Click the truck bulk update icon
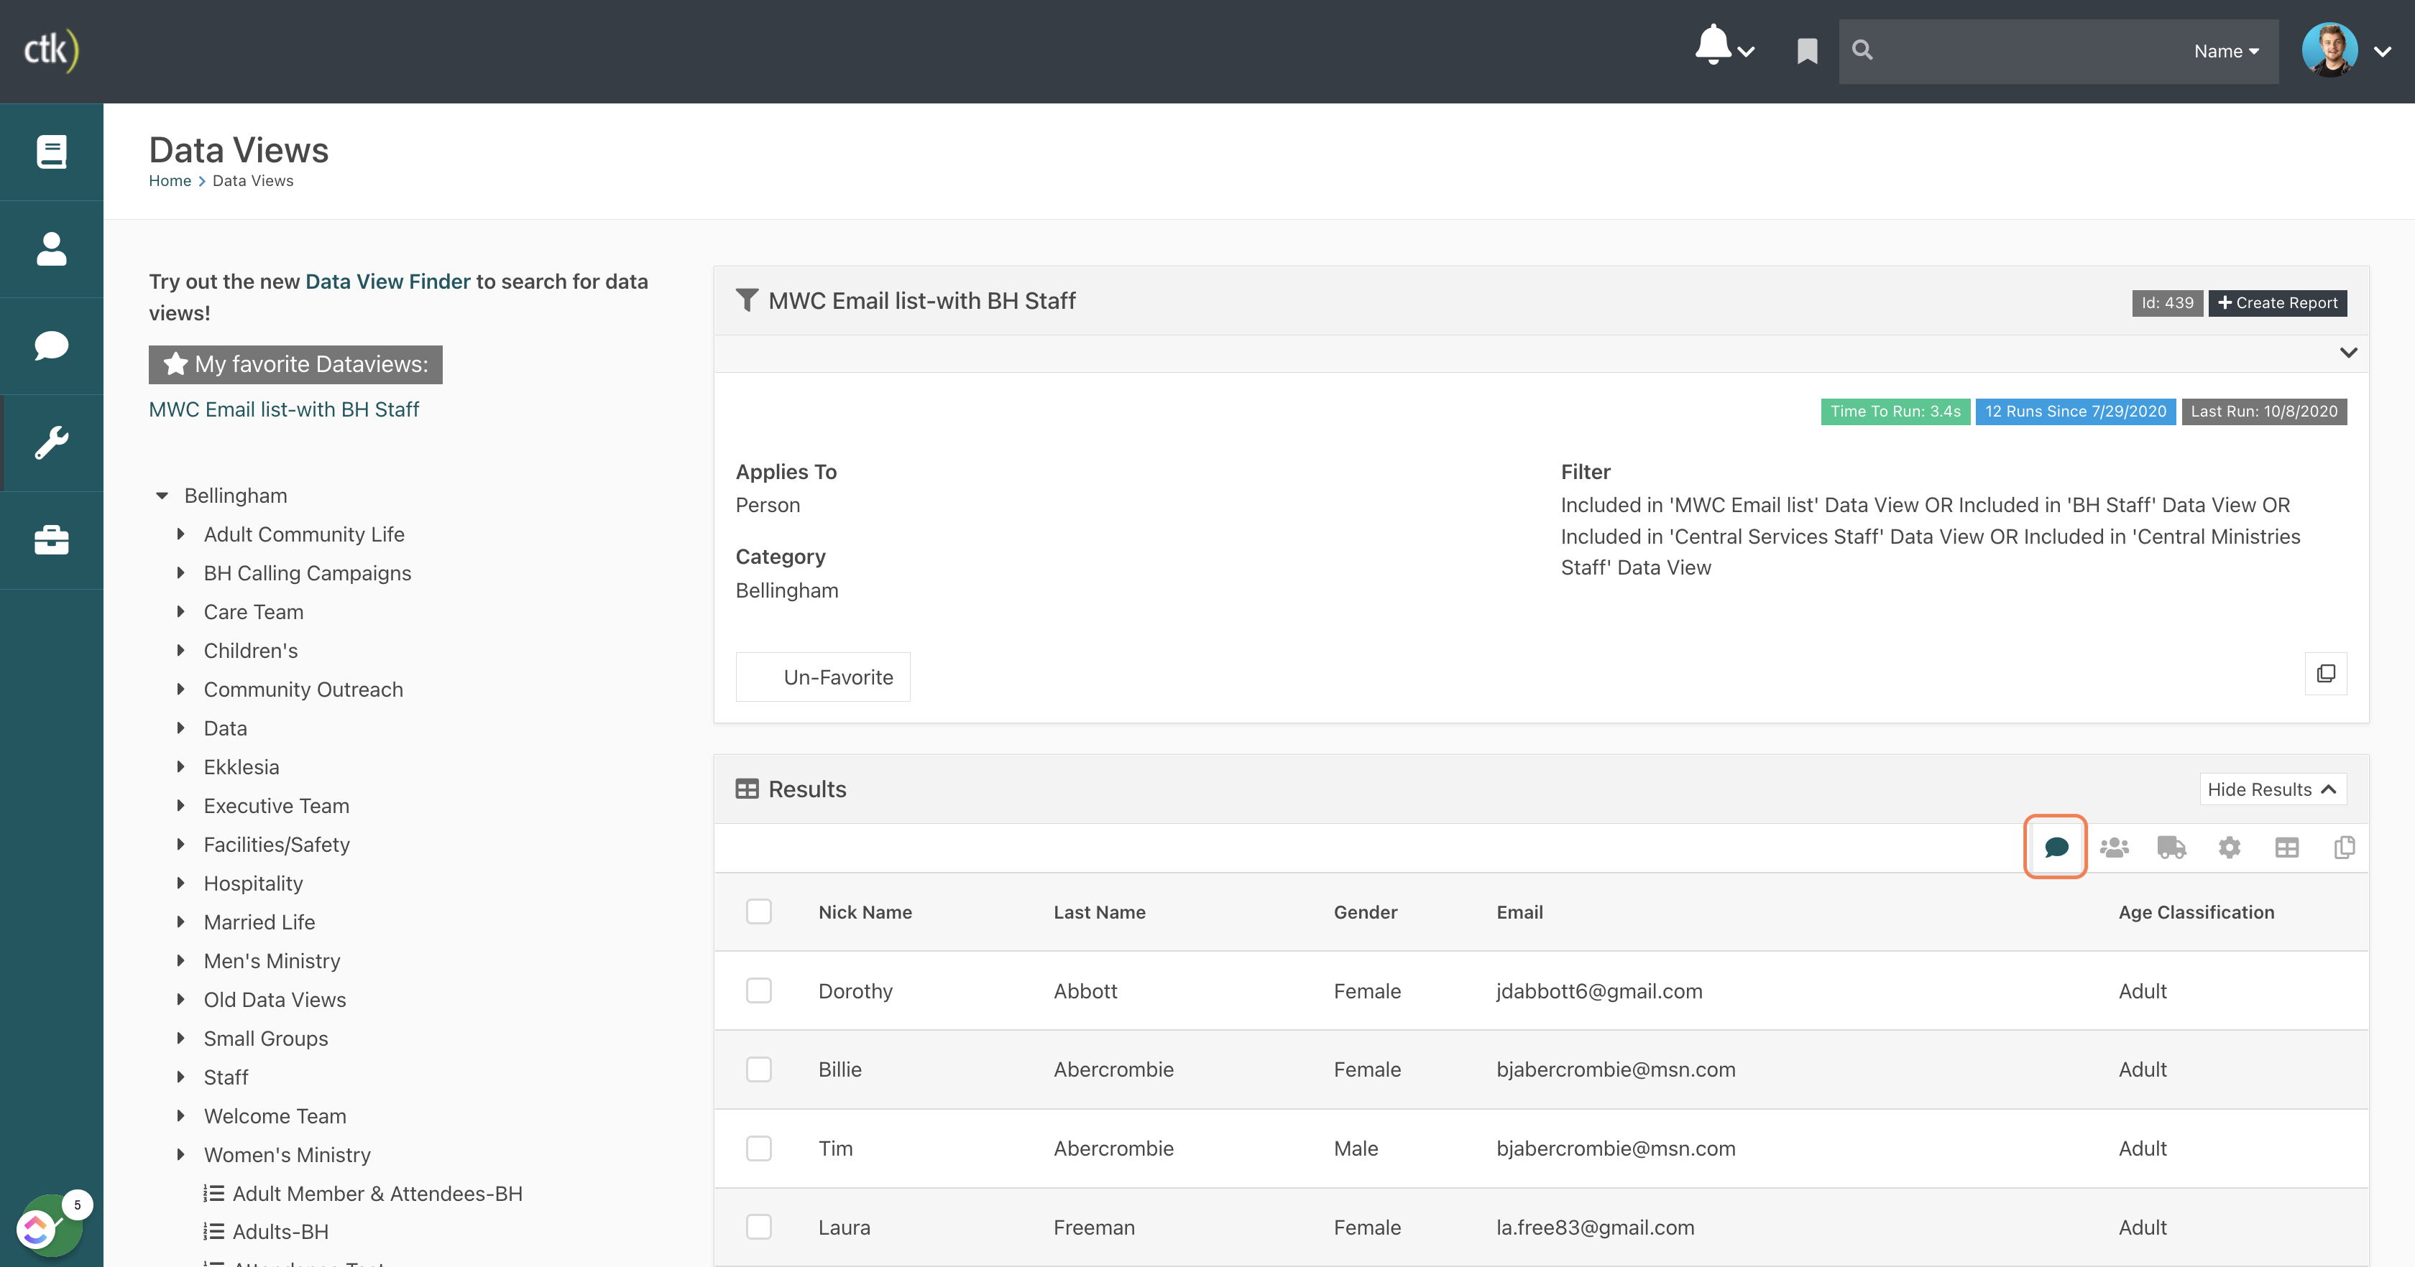 tap(2171, 847)
